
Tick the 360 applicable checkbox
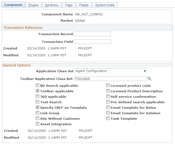click(37, 96)
